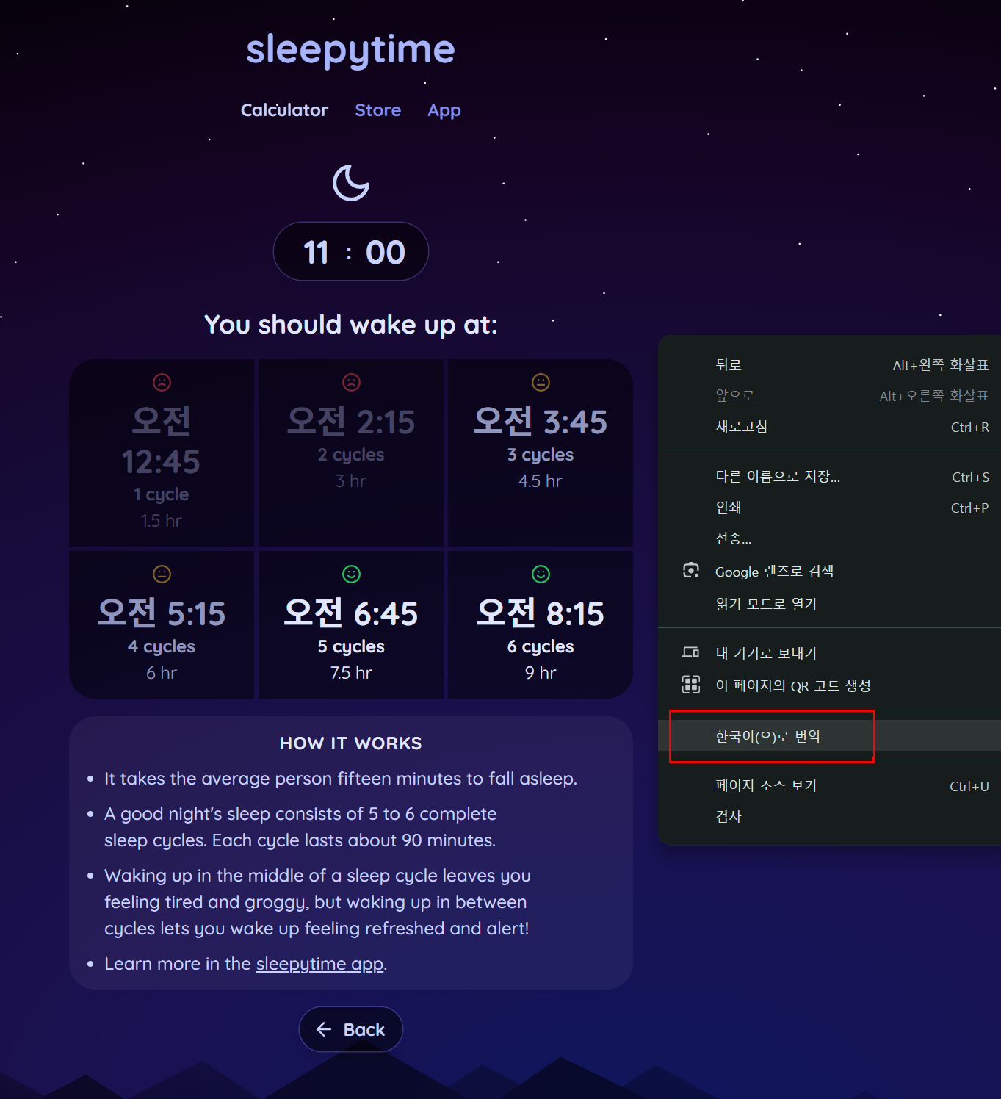Click the "6 cycles" label
Viewport: 1001px width, 1099px height.
point(541,646)
